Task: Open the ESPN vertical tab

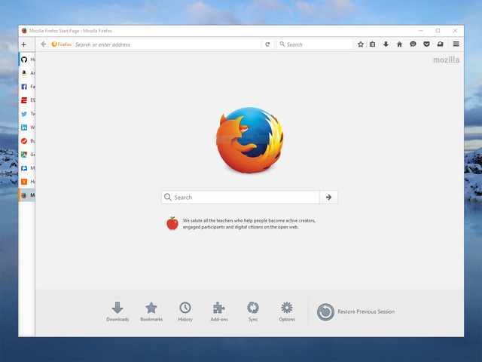Action: pyautogui.click(x=26, y=100)
